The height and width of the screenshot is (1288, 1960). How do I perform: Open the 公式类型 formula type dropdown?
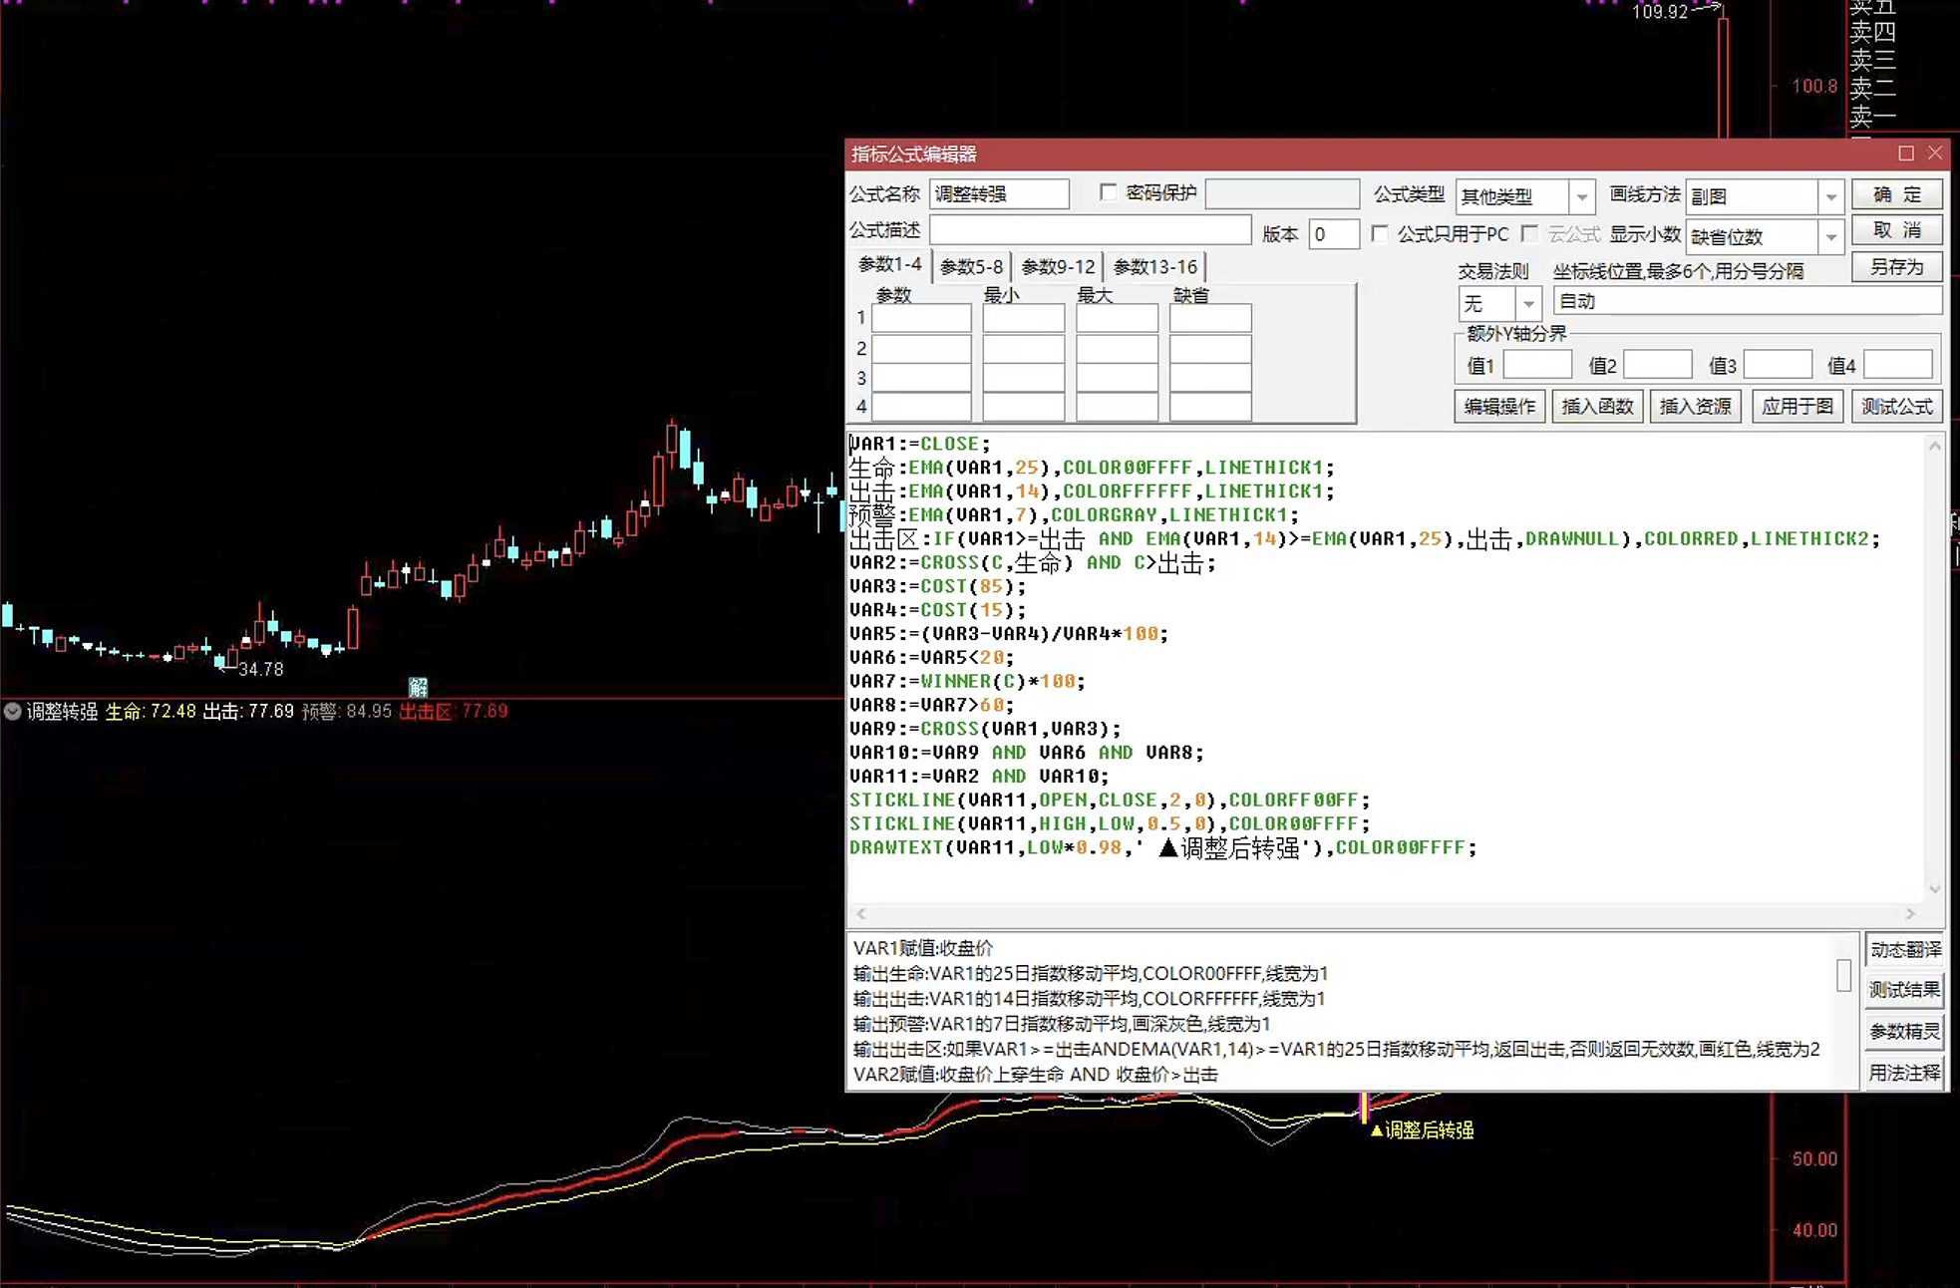coord(1581,196)
